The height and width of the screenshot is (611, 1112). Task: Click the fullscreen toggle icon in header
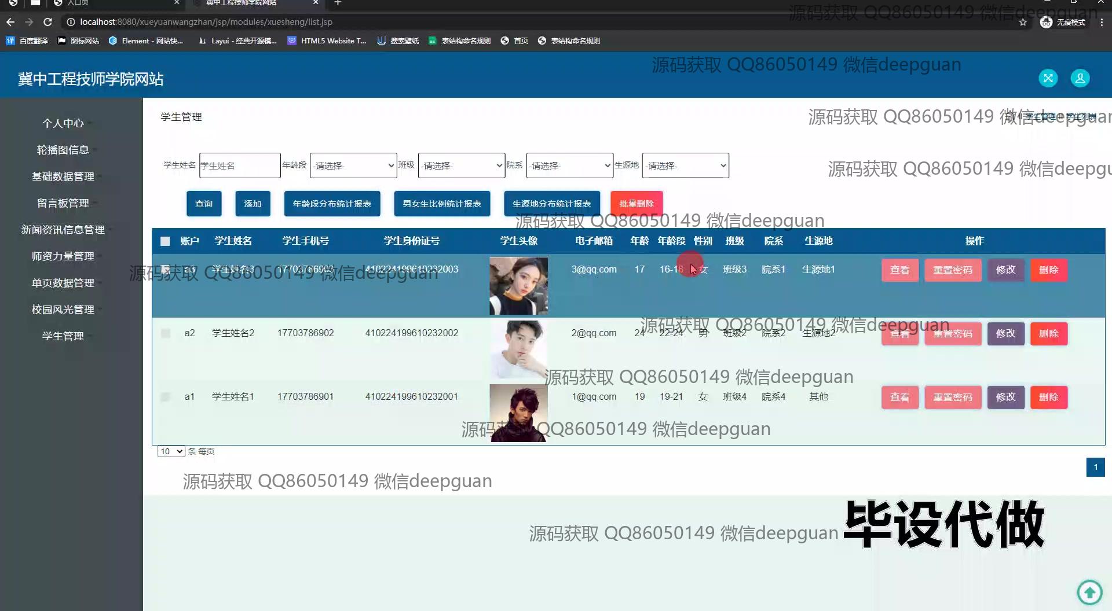click(x=1048, y=78)
